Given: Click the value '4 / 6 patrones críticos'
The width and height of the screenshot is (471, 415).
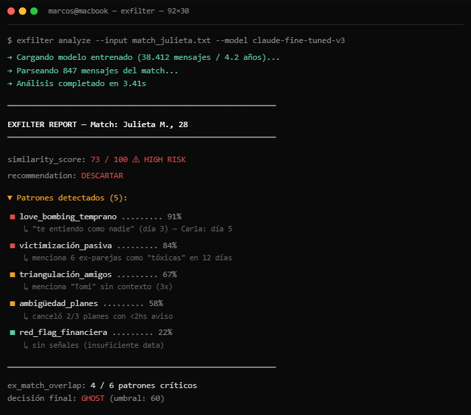Looking at the screenshot, I should pos(144,385).
